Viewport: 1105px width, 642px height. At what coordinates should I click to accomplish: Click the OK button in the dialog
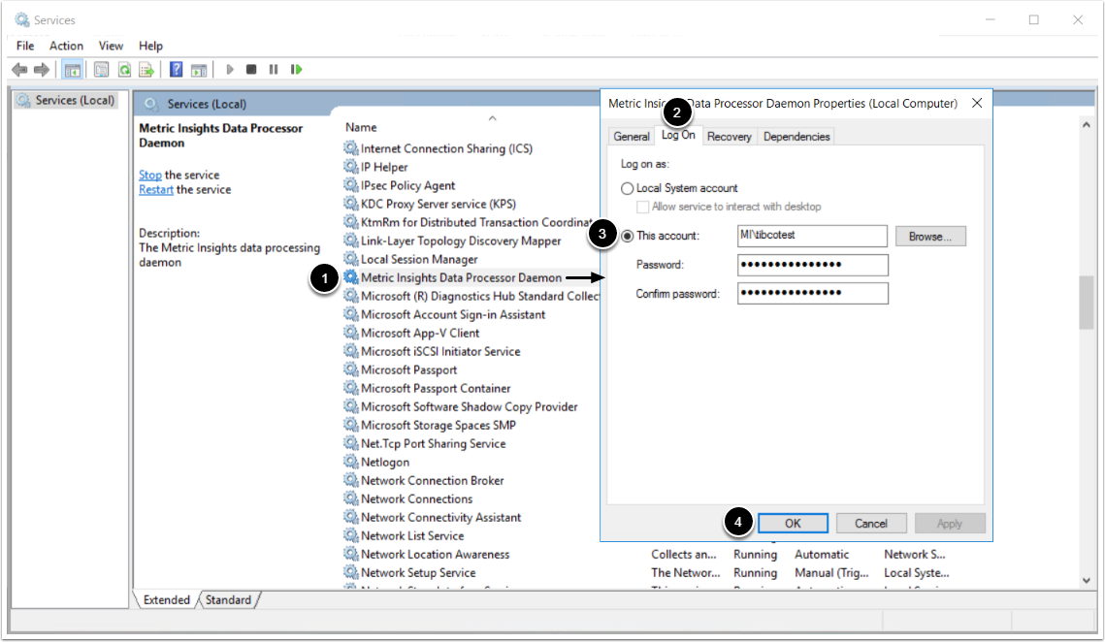point(793,524)
